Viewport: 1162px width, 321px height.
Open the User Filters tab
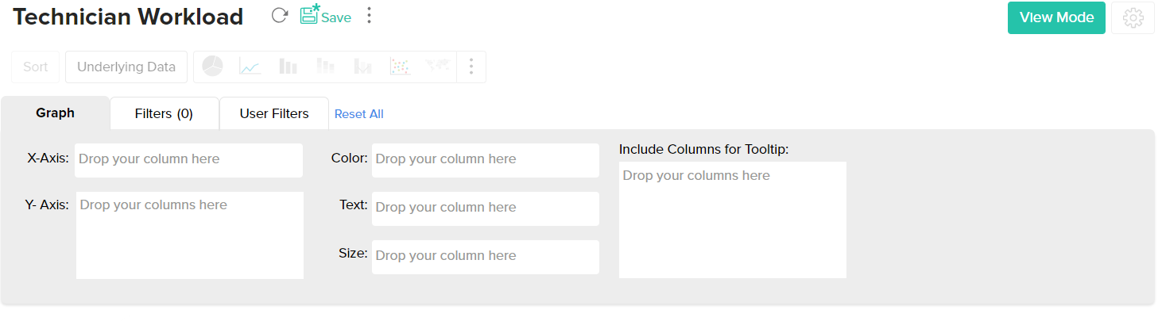274,113
